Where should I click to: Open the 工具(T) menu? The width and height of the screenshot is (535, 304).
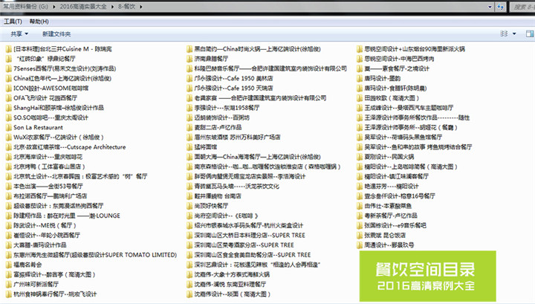click(13, 22)
